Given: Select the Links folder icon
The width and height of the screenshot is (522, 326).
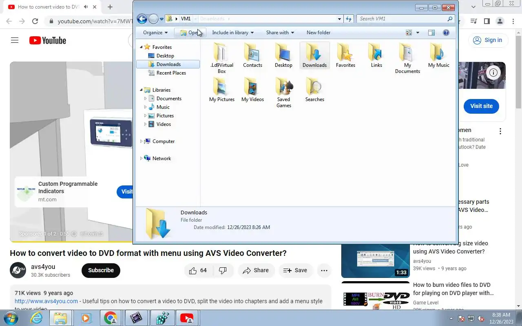Looking at the screenshot, I should click(376, 55).
